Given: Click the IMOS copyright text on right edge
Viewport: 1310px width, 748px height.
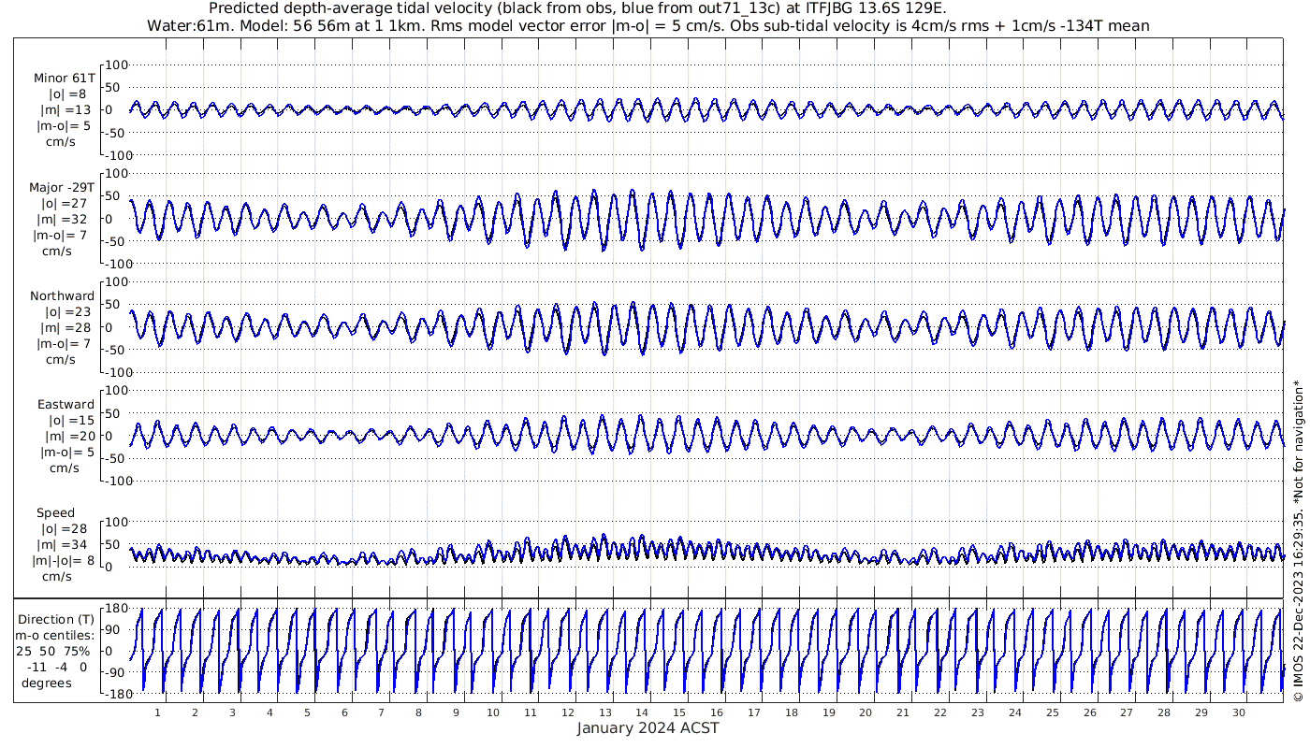Looking at the screenshot, I should pyautogui.click(x=1298, y=541).
